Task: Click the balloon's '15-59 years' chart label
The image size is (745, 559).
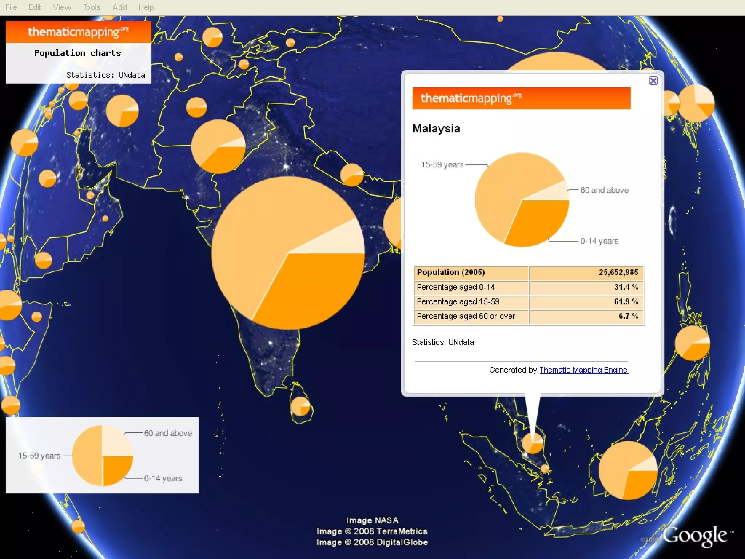Action: tap(442, 165)
